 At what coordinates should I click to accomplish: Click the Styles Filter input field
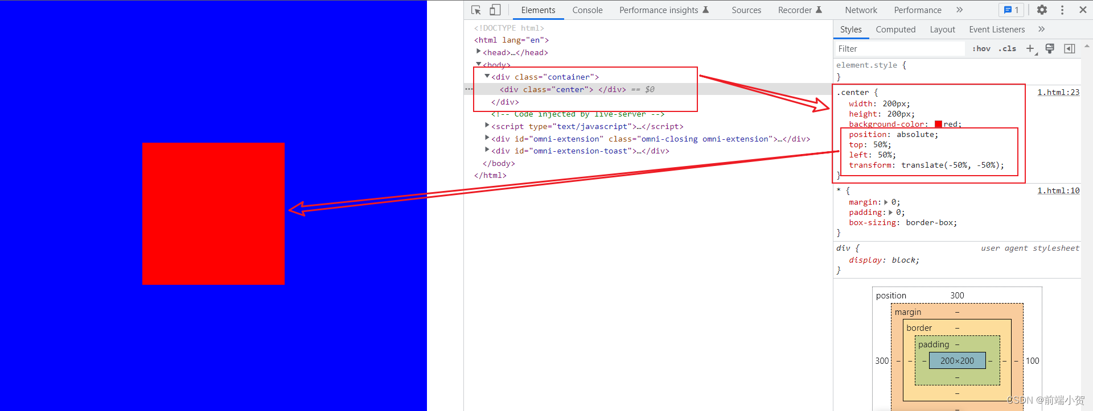tap(901, 49)
